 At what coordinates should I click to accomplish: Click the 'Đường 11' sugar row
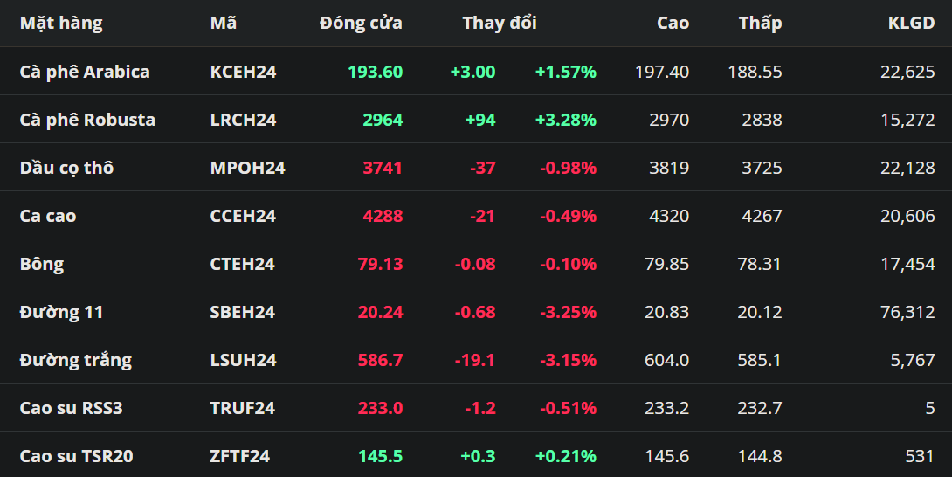pyautogui.click(x=61, y=312)
